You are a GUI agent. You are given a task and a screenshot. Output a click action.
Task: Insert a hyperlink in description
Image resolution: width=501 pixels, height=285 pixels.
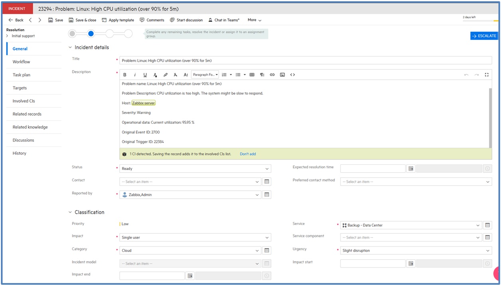(x=272, y=75)
